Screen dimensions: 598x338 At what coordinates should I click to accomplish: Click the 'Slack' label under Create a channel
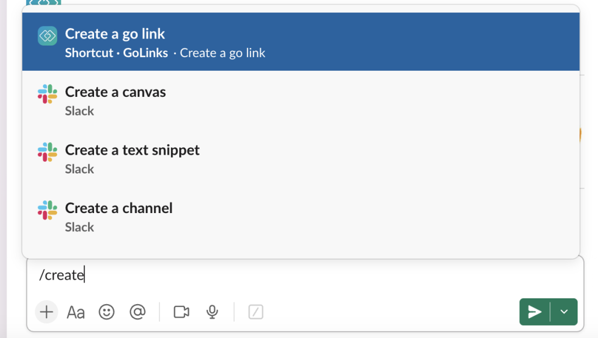79,227
